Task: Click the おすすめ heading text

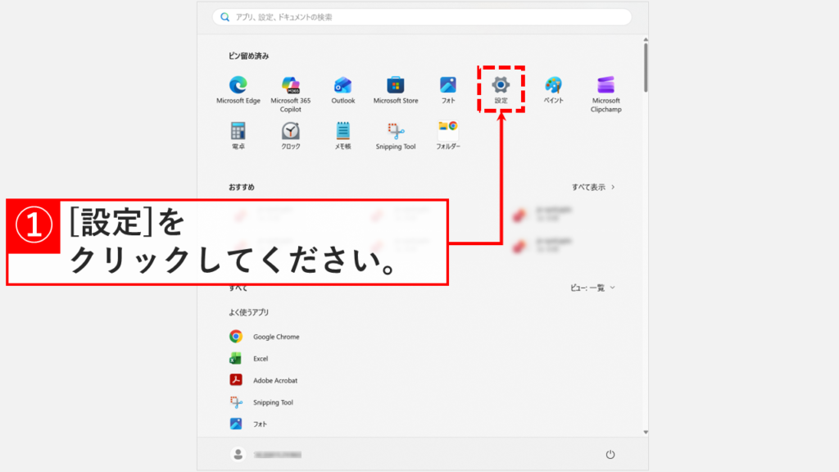Action: [x=242, y=188]
